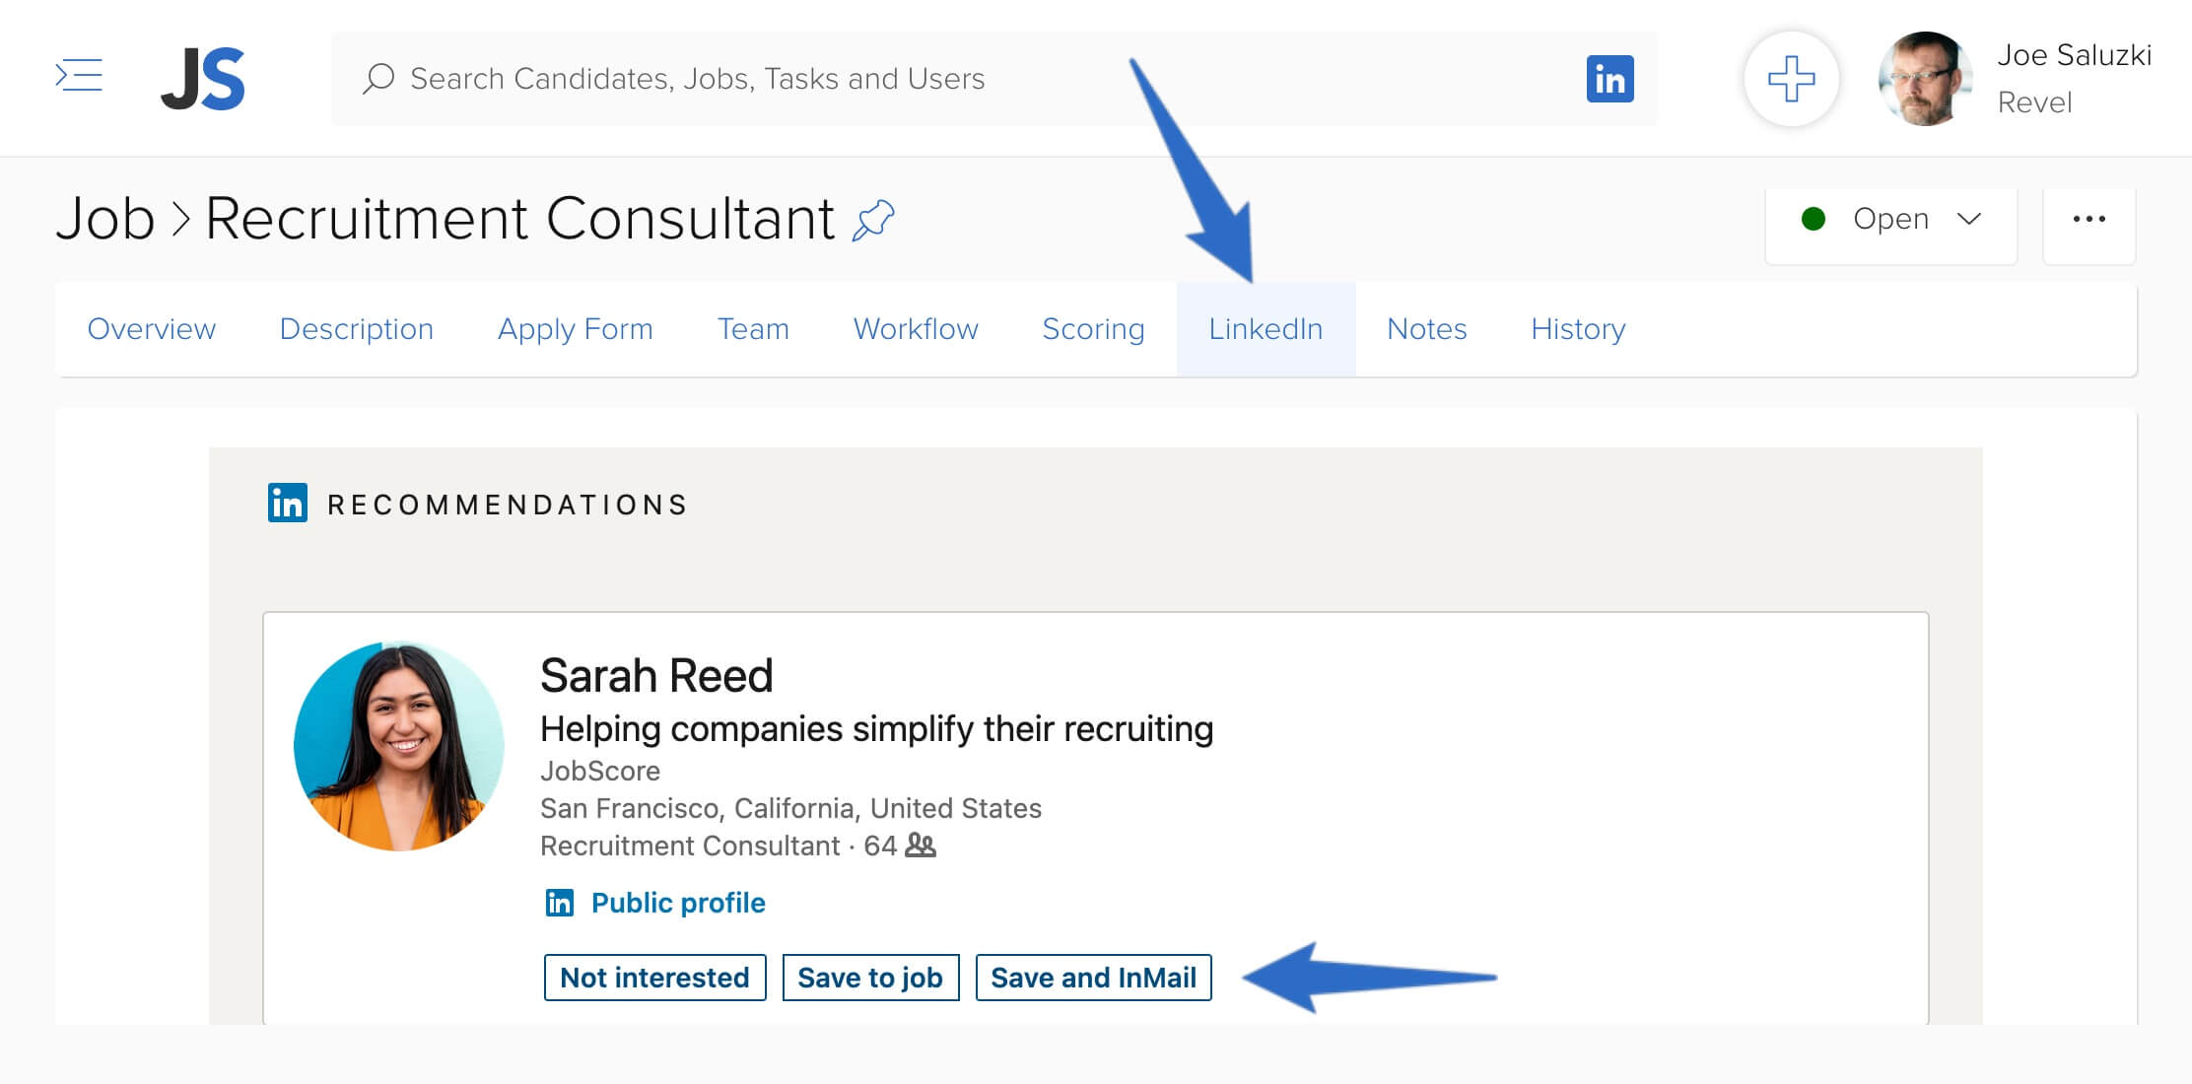The image size is (2192, 1084).
Task: Focus the Search Candidates, Jobs, Tasks field
Action: (993, 79)
